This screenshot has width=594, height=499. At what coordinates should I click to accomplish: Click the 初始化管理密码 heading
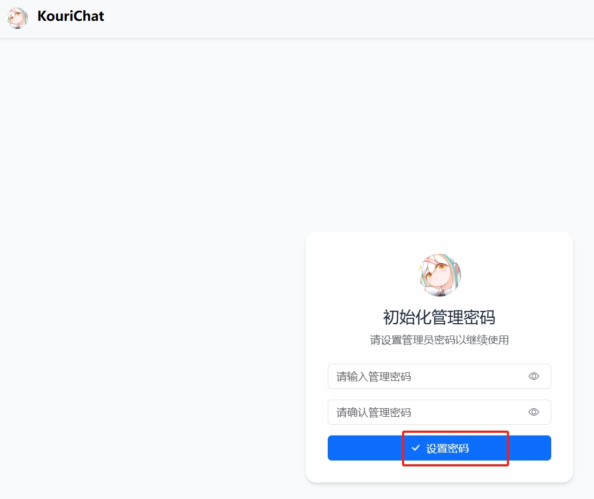439,317
